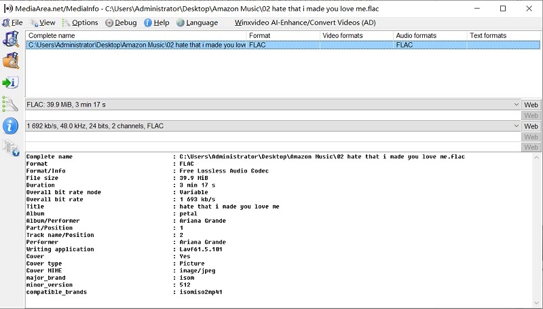Minimize the MediaInfo window
Viewport: 543px width, 309px height.
click(x=477, y=9)
